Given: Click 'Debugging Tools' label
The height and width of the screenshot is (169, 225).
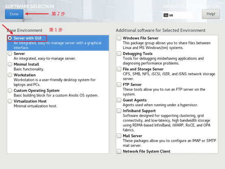Looking at the screenshot, I should (138, 54).
